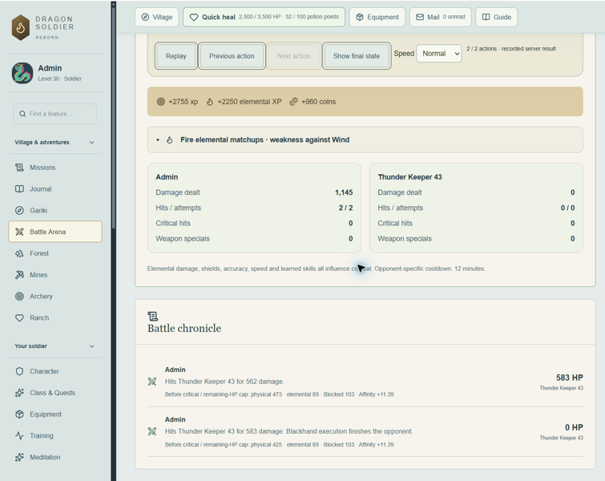The width and height of the screenshot is (605, 481).
Task: Click the coins icon beside +960 coins
Action: [293, 102]
